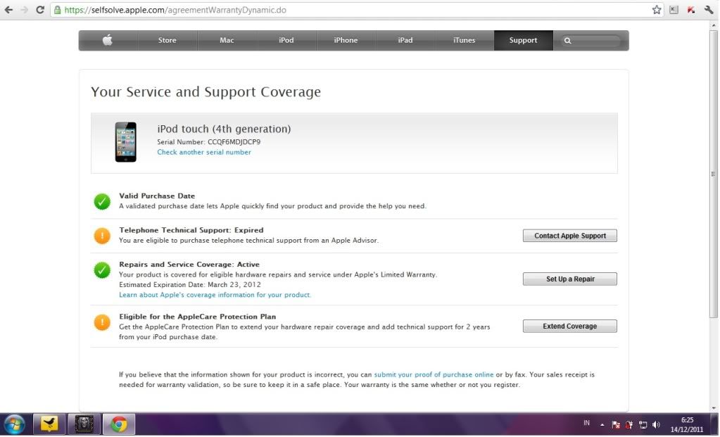Click the search magnifier in Apple nav
720x437 pixels.
click(x=567, y=40)
